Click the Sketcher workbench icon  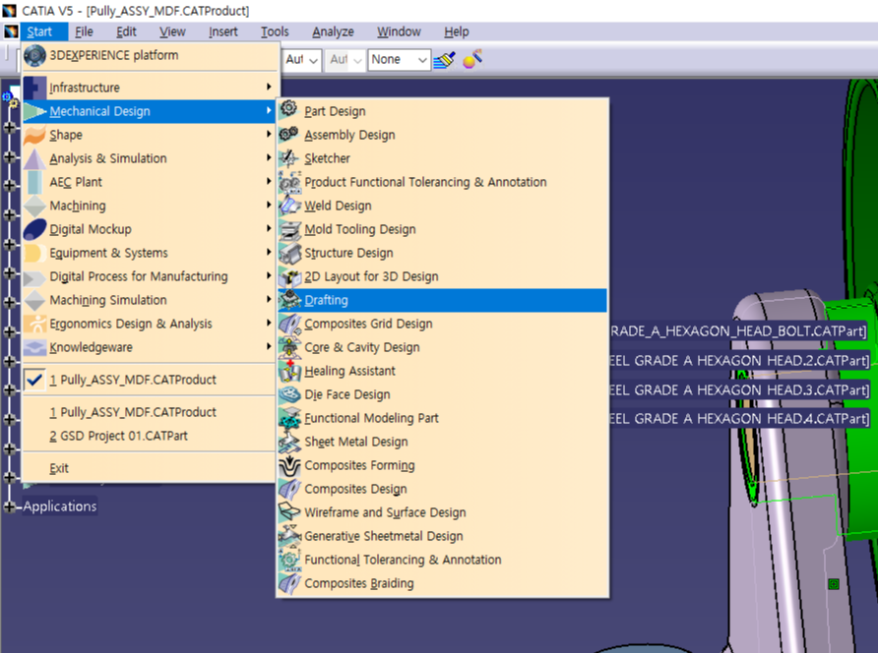(x=289, y=158)
